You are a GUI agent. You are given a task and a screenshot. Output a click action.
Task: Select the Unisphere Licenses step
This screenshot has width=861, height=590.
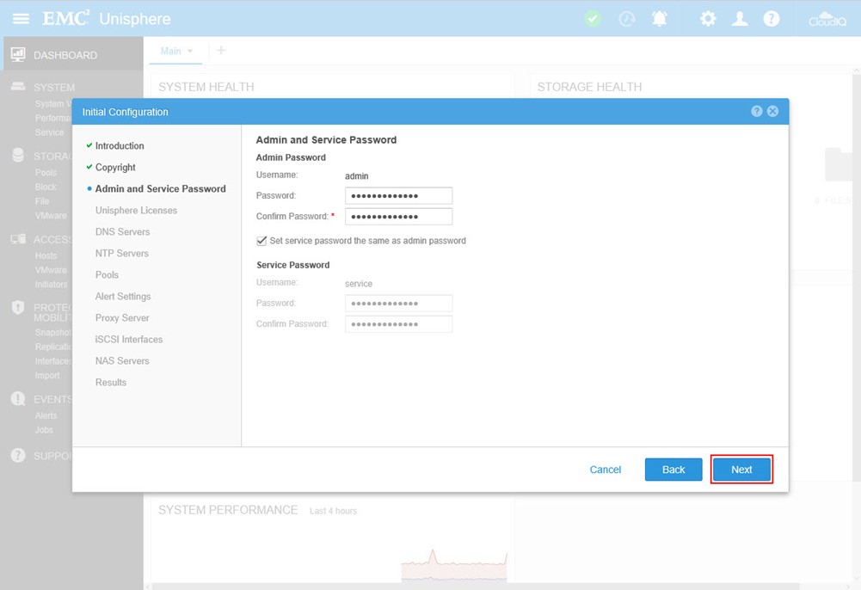tap(136, 210)
